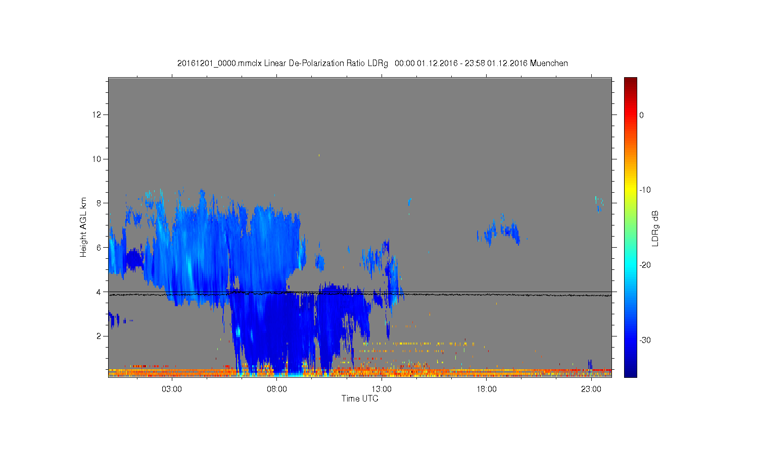This screenshot has height=454, width=758.
Task: Click the 13:00 time tick label
Action: click(x=382, y=389)
